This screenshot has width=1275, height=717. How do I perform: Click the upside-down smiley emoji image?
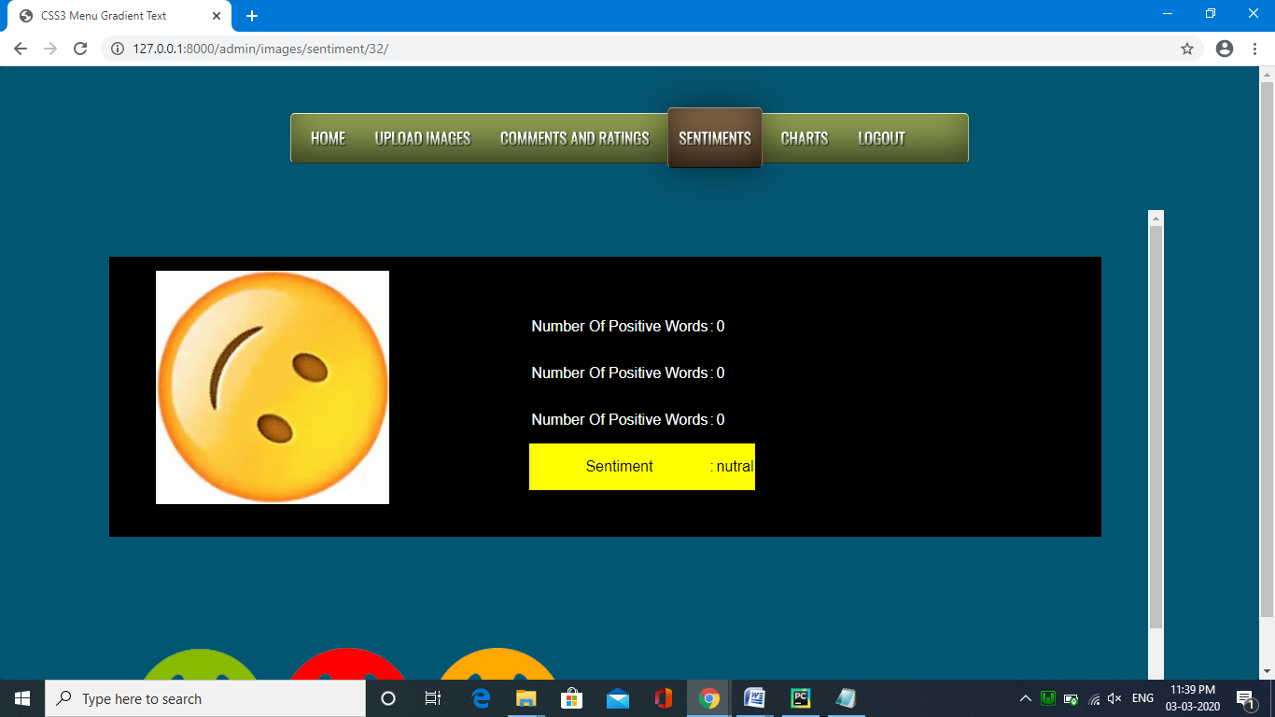coord(273,387)
